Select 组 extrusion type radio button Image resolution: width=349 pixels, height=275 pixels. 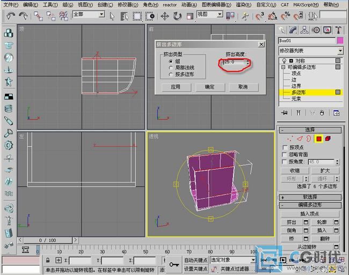pyautogui.click(x=171, y=61)
